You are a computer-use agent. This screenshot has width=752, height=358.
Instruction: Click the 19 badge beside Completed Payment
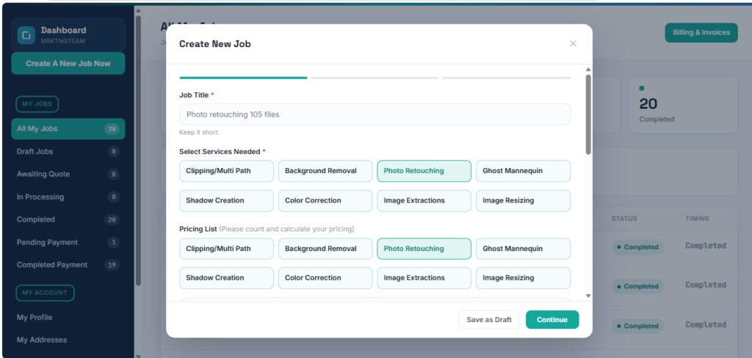[112, 265]
